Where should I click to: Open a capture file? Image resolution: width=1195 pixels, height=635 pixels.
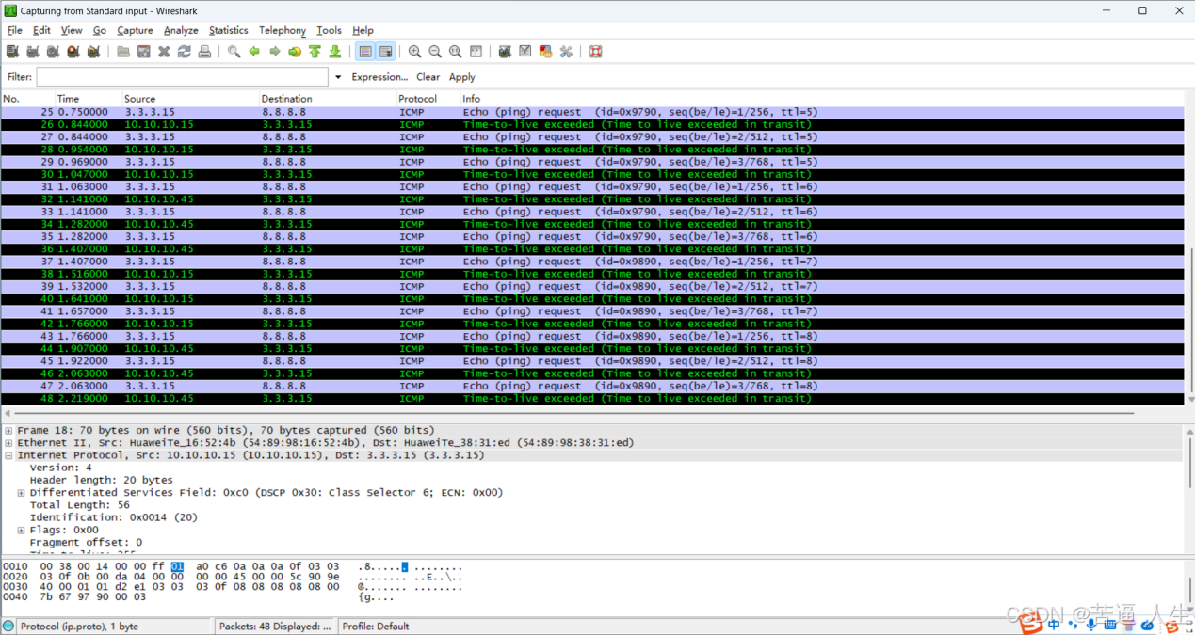click(123, 52)
